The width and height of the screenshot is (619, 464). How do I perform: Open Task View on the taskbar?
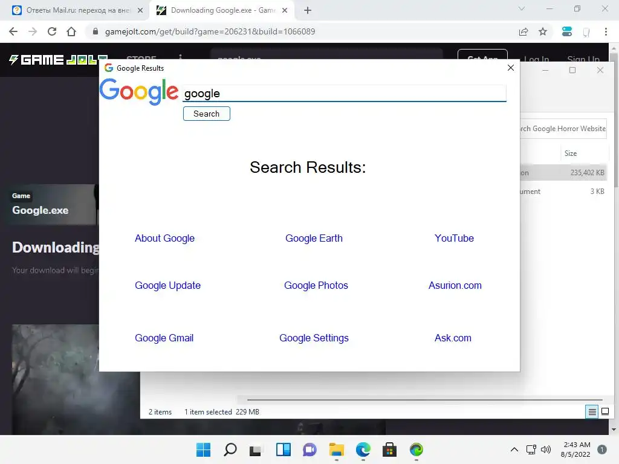(x=256, y=449)
